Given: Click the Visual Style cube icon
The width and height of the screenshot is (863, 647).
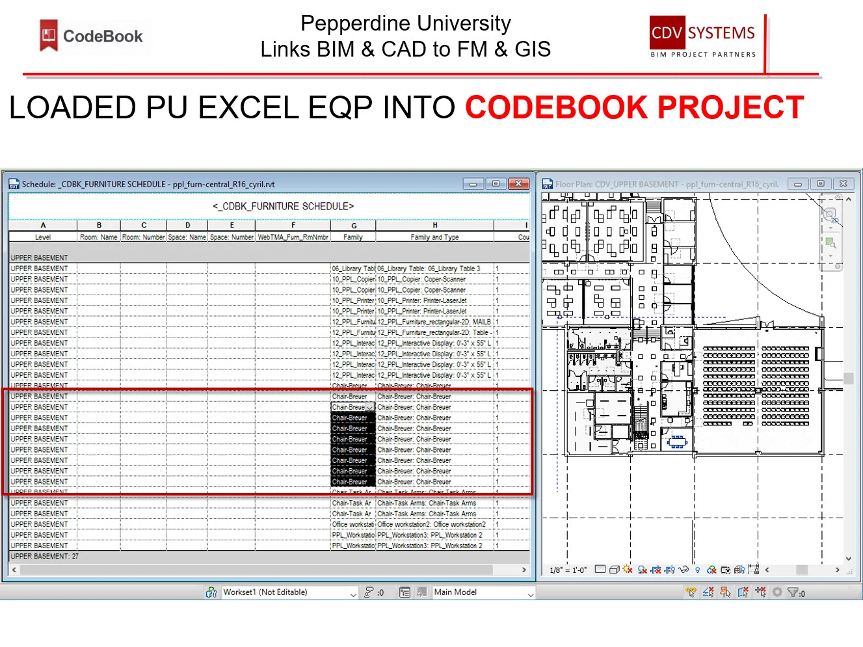Looking at the screenshot, I should click(x=615, y=570).
